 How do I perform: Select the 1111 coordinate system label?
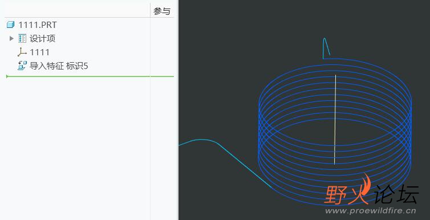[x=40, y=52]
